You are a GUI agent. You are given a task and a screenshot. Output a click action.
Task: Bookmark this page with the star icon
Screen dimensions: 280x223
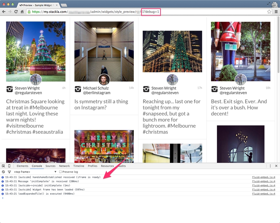click(269, 12)
